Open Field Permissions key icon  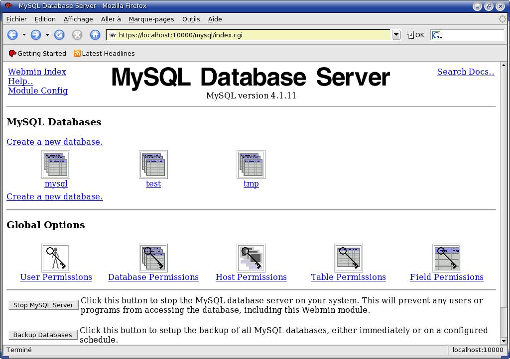[447, 258]
